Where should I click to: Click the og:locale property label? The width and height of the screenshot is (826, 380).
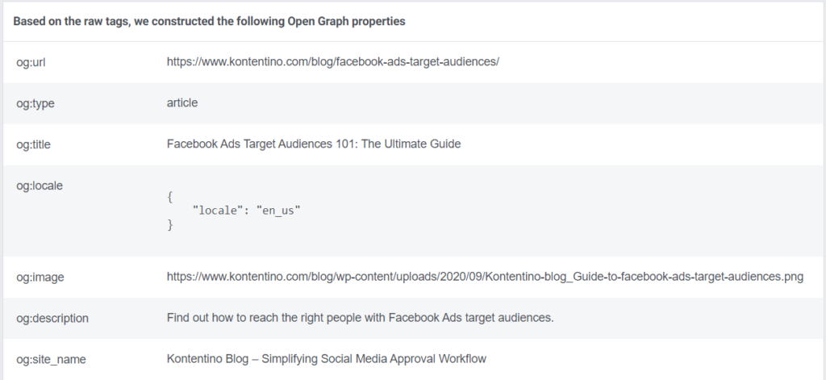39,186
